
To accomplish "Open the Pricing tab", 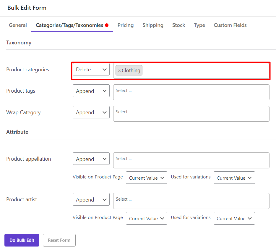I will click(126, 25).
